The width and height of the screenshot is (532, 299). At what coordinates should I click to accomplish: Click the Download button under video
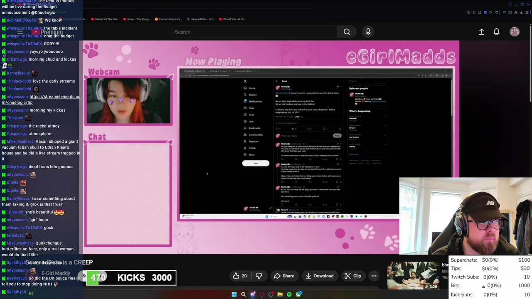(x=319, y=276)
